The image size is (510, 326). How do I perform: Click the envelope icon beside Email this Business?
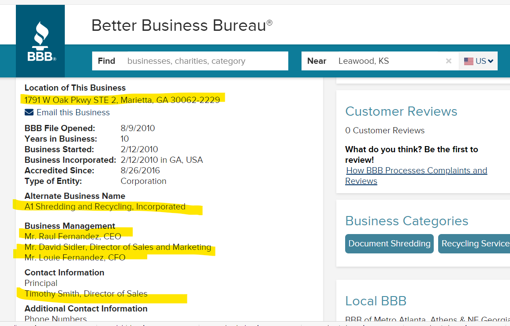29,112
